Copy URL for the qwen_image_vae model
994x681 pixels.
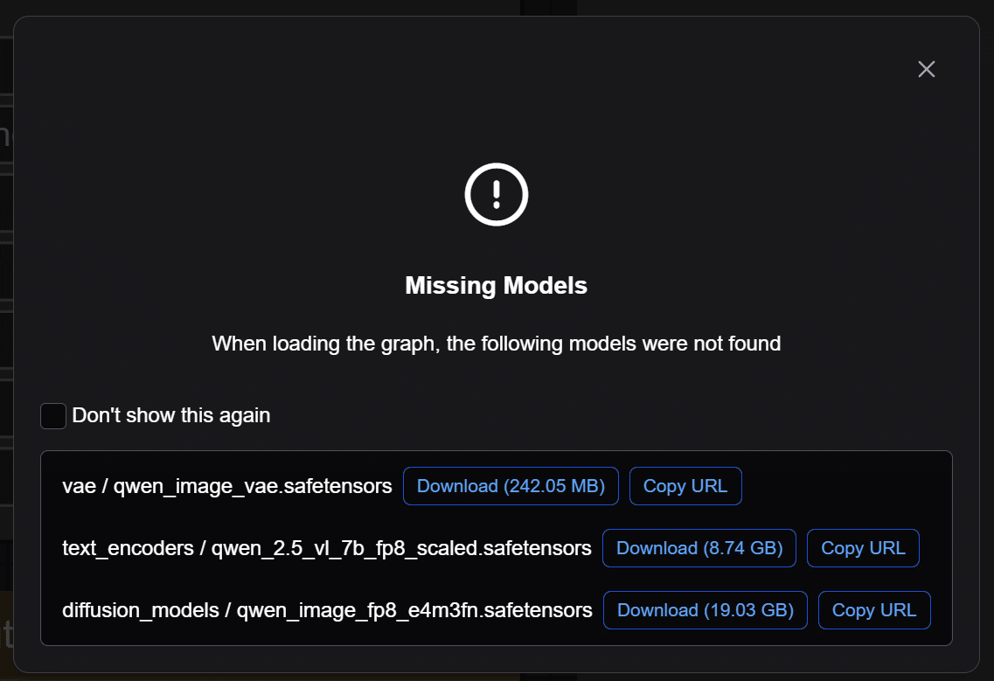pyautogui.click(x=685, y=486)
